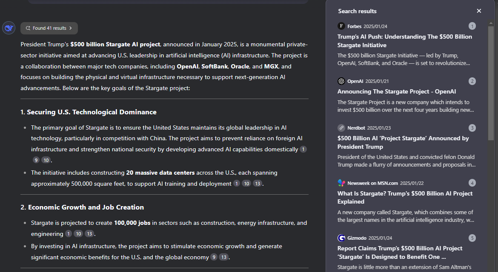Click the Nerdbot link favicon icon

click(341, 128)
